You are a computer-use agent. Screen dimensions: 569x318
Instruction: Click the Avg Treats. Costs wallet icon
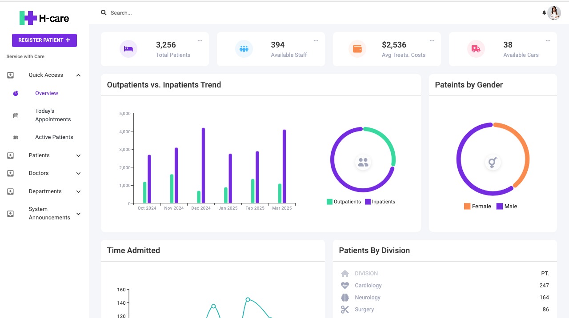357,49
